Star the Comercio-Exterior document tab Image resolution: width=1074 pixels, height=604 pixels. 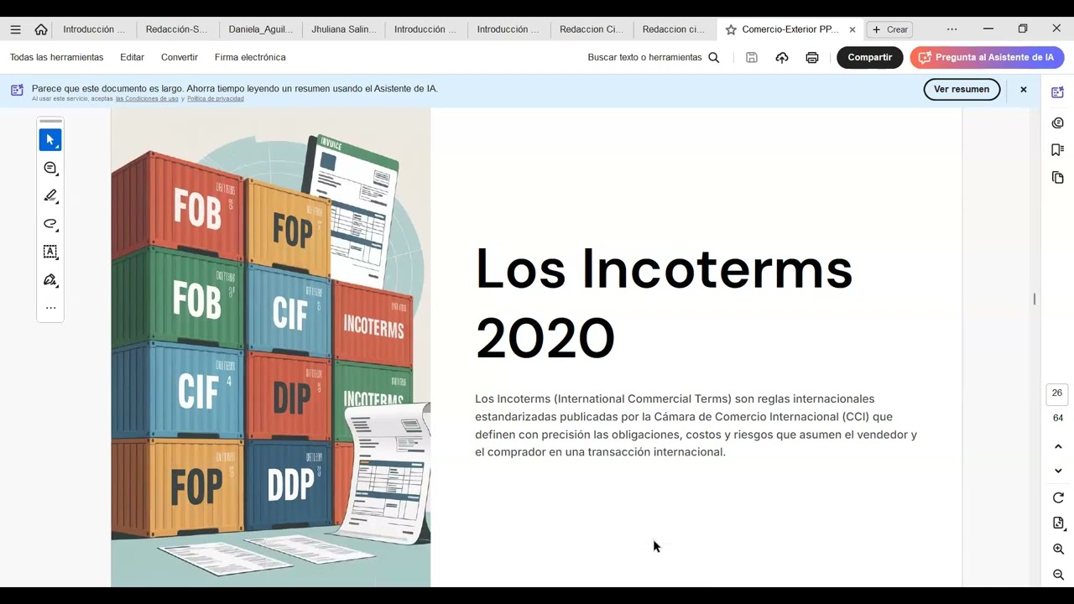click(731, 29)
